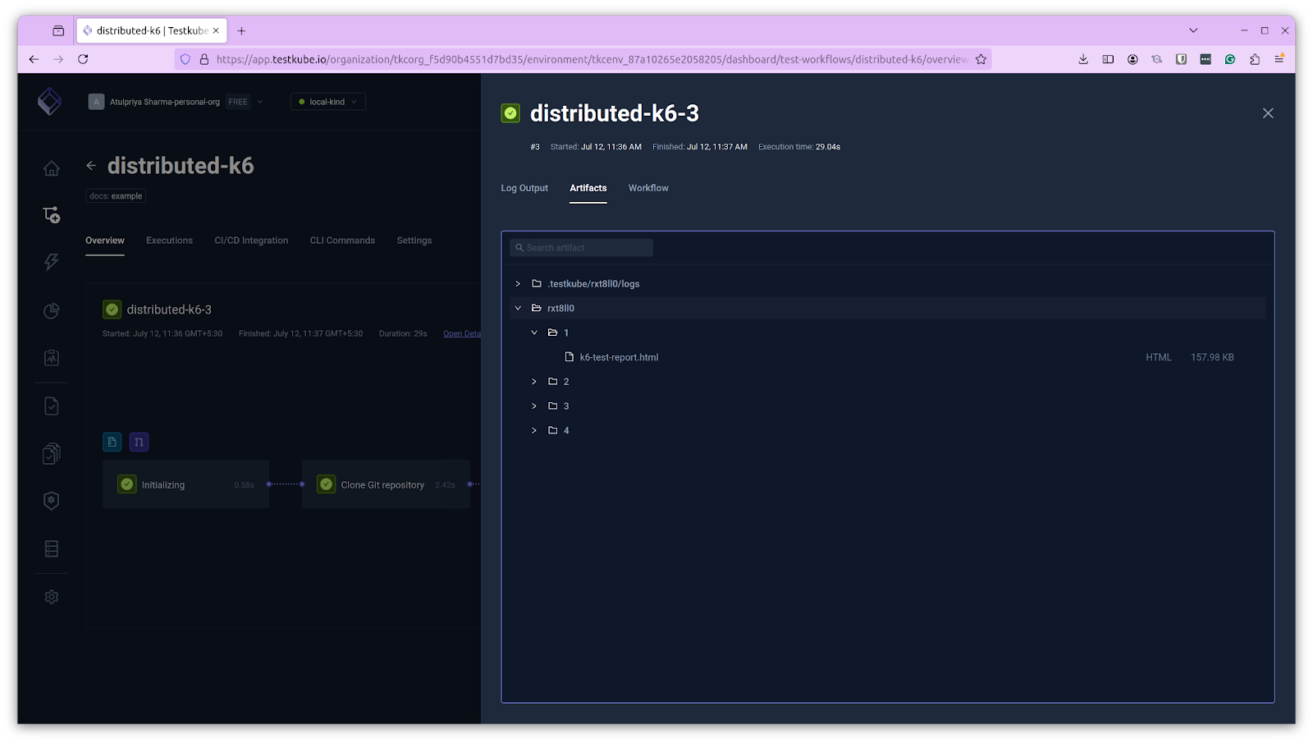Open the k6-test-report.html artifact file

point(619,357)
